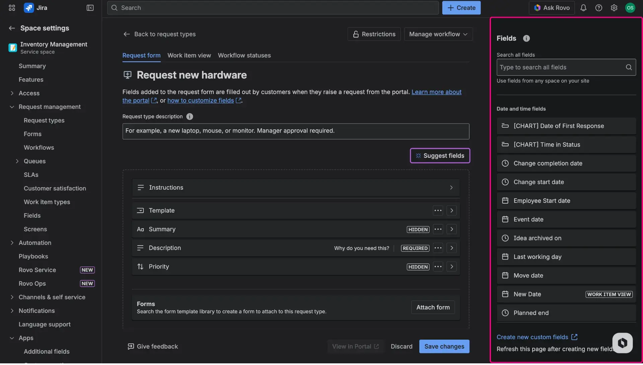This screenshot has height=365, width=643.
Task: Collapse the Request management section
Action: [x=12, y=106]
